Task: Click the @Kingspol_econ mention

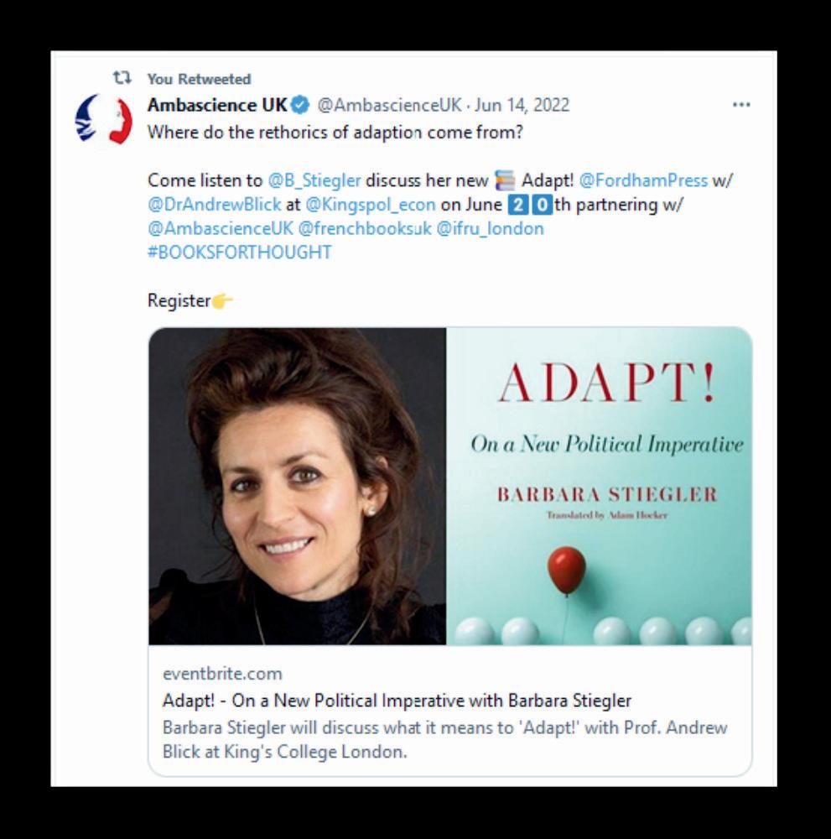Action: 371,205
